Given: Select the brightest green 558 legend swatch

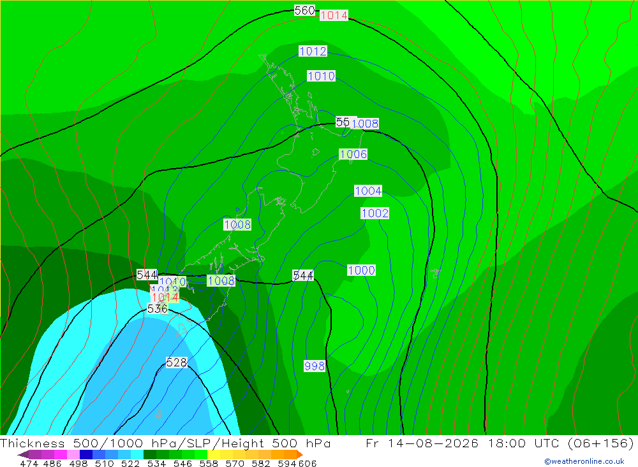Looking at the screenshot, I should point(201,454).
